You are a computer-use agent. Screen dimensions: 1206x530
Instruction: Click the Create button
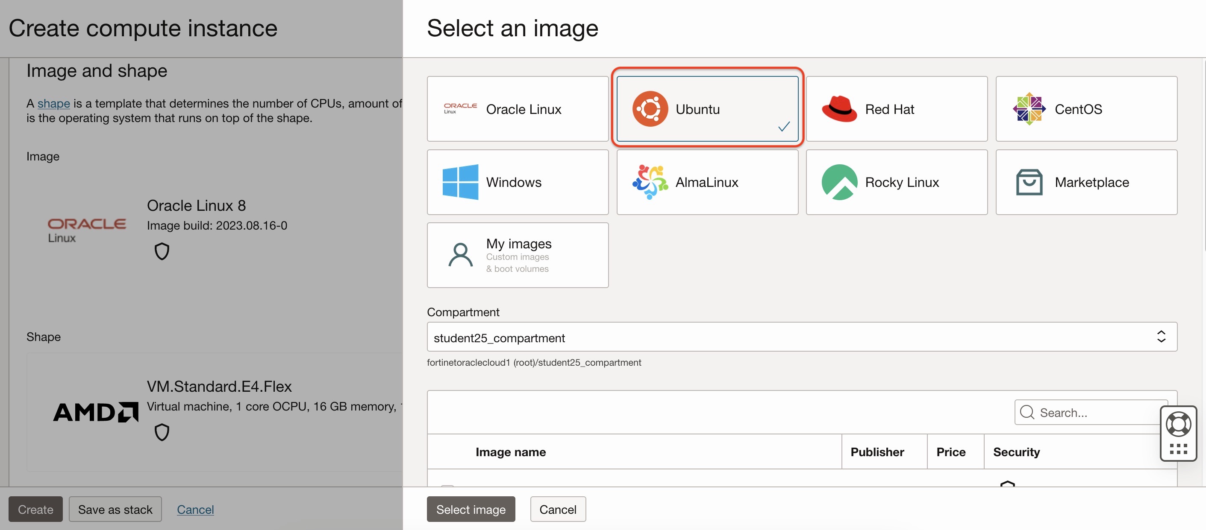point(35,509)
